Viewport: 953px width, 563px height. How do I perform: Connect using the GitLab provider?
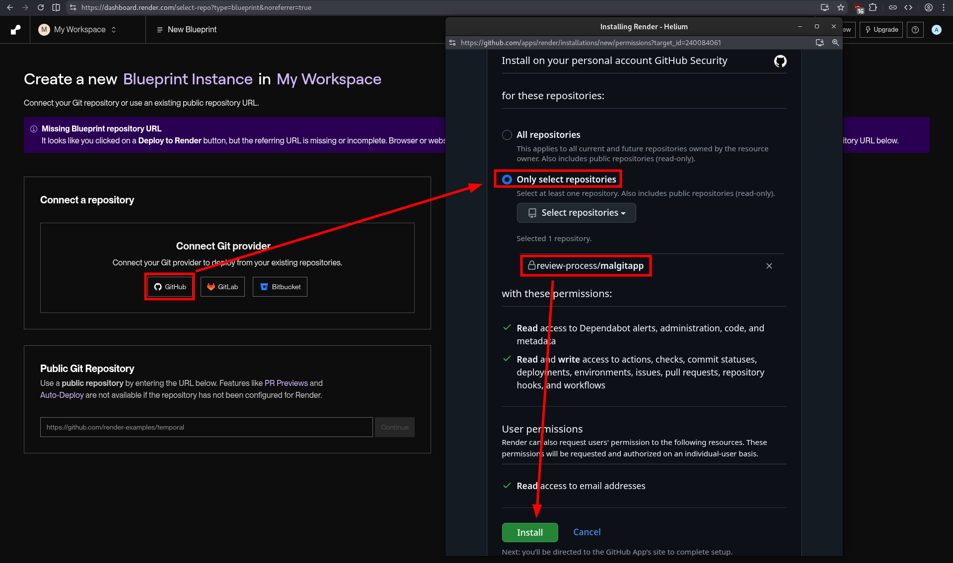point(222,287)
